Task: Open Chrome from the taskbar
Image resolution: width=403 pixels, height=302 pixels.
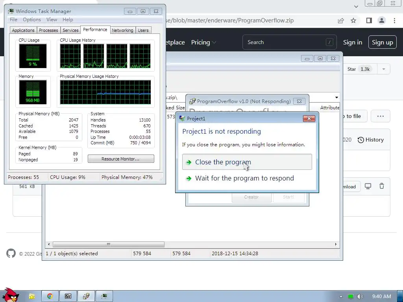Action: [50, 296]
